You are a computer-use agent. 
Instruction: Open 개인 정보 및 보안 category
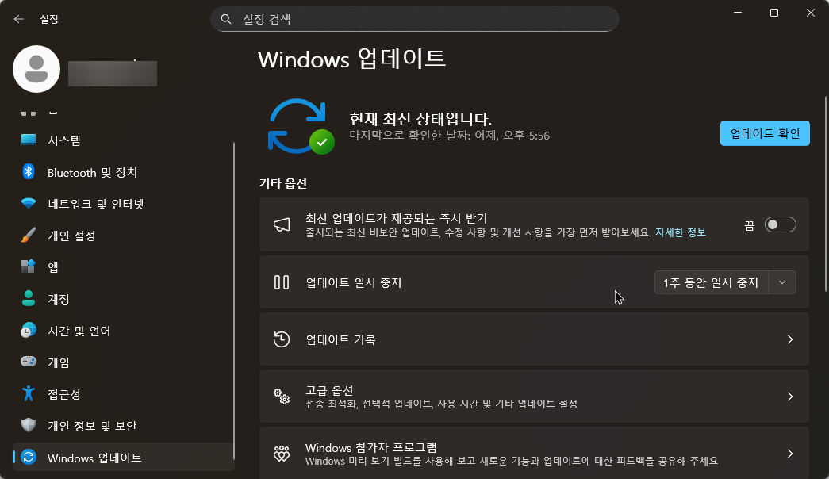pos(123,426)
